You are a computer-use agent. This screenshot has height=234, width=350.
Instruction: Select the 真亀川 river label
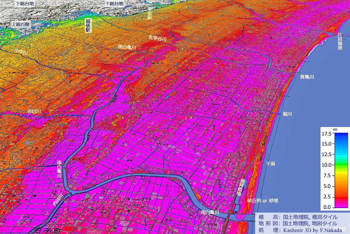[x=307, y=77]
